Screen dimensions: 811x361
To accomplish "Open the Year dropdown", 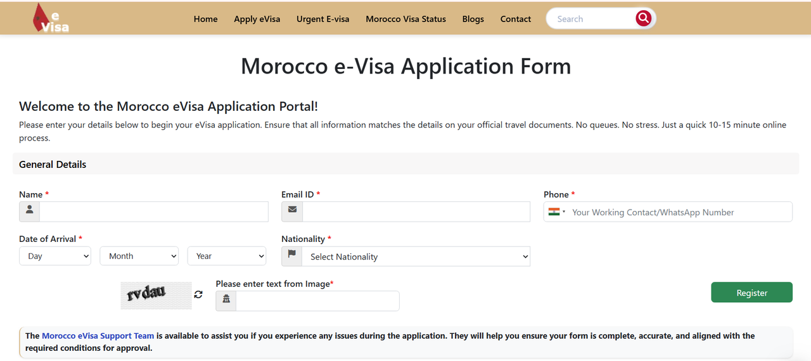I will tap(226, 256).
